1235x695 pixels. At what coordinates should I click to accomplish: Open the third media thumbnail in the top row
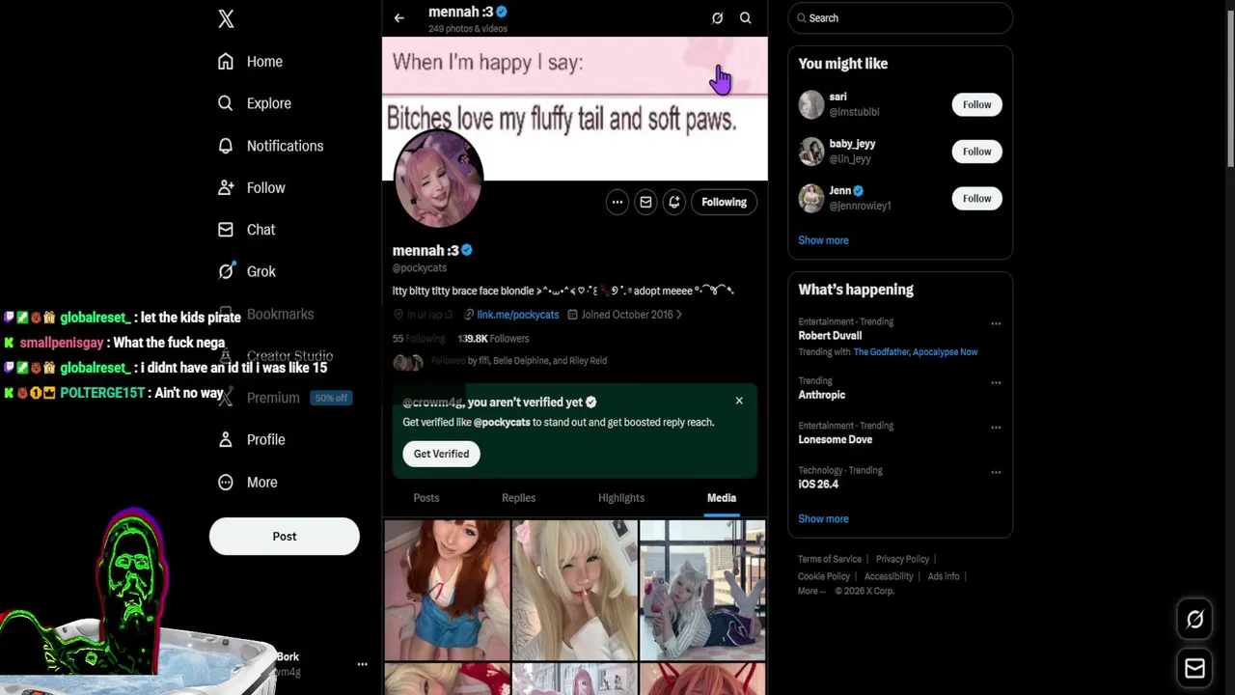[x=702, y=590]
